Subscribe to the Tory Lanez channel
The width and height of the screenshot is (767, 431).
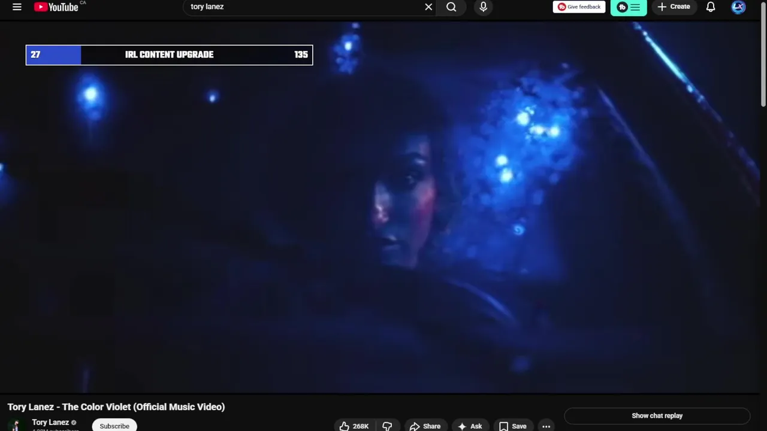tap(114, 426)
